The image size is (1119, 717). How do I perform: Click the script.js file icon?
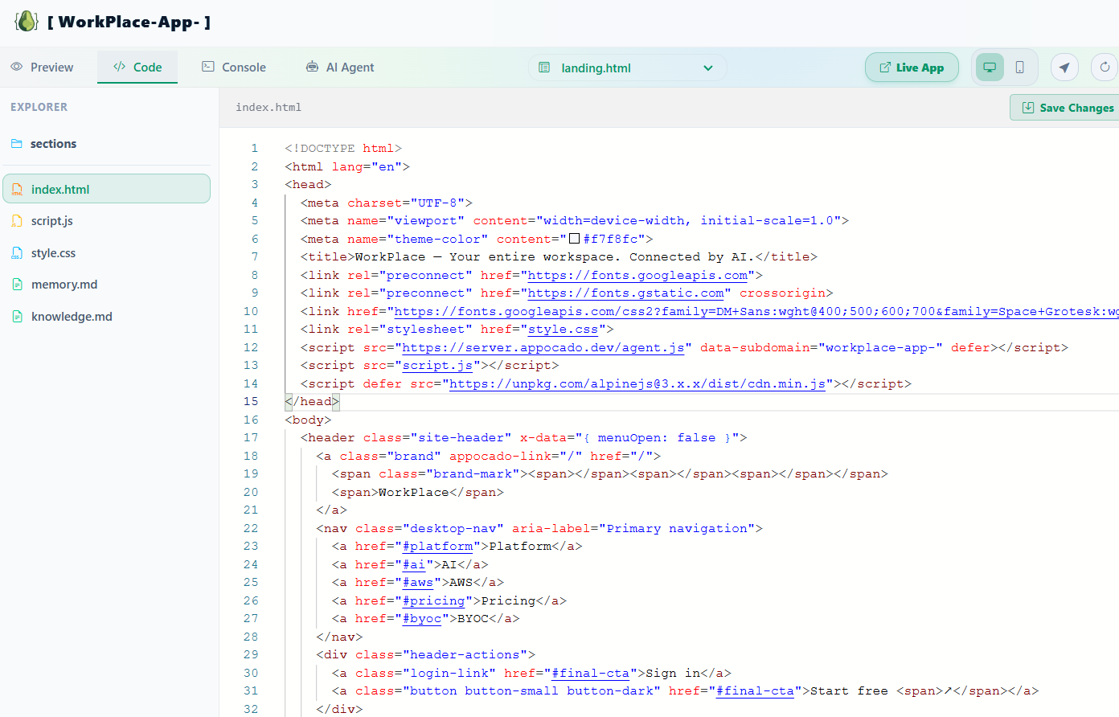coord(17,221)
